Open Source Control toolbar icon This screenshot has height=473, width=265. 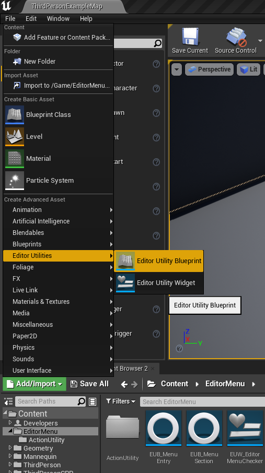(x=236, y=37)
